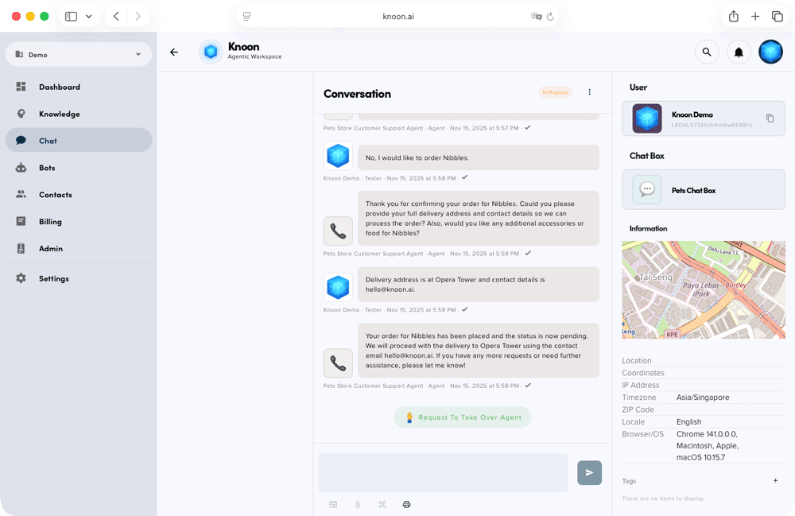Open notifications bell
Image resolution: width=795 pixels, height=516 pixels.
pyautogui.click(x=739, y=52)
